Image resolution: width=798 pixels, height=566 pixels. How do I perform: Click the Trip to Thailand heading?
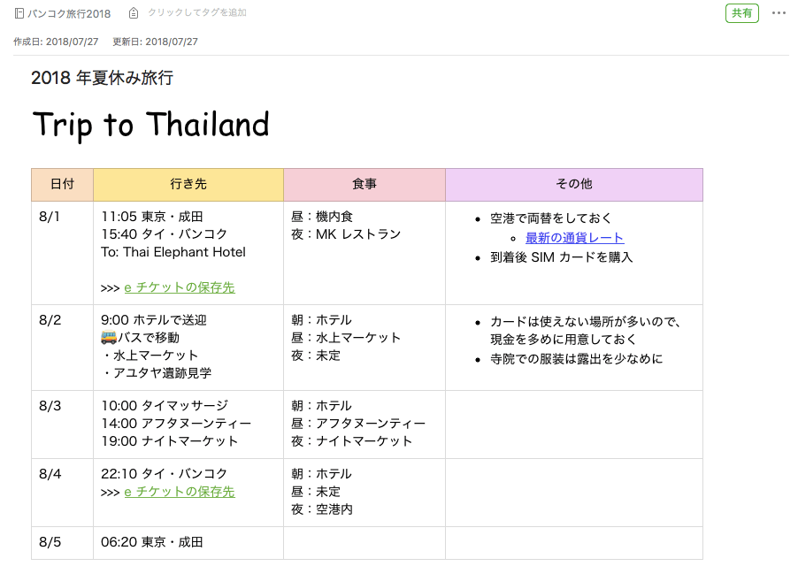(x=150, y=125)
